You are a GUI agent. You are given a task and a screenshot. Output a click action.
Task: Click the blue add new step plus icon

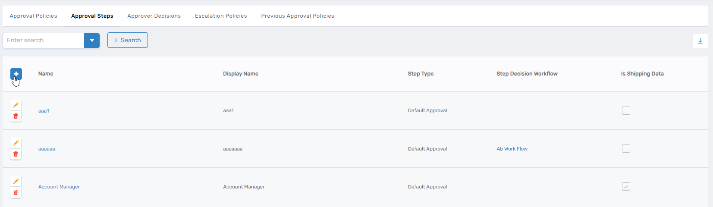16,74
